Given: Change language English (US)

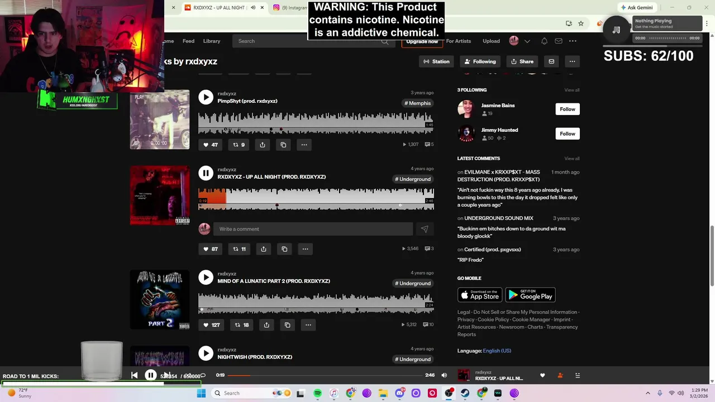Looking at the screenshot, I should coord(497,351).
